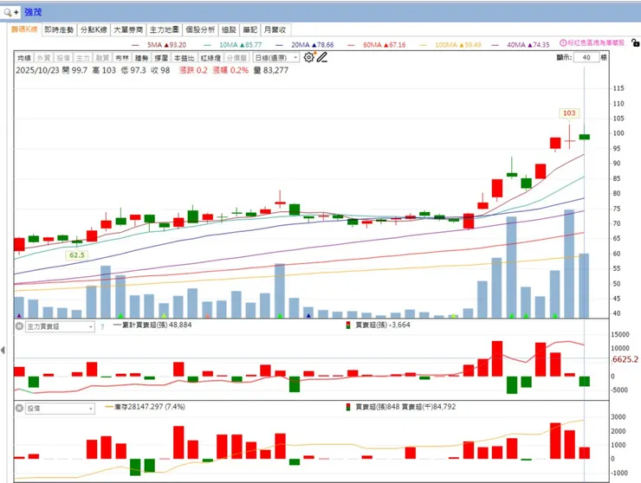
Task: Toggle the 布林 Bollinger band button
Action: [122, 58]
